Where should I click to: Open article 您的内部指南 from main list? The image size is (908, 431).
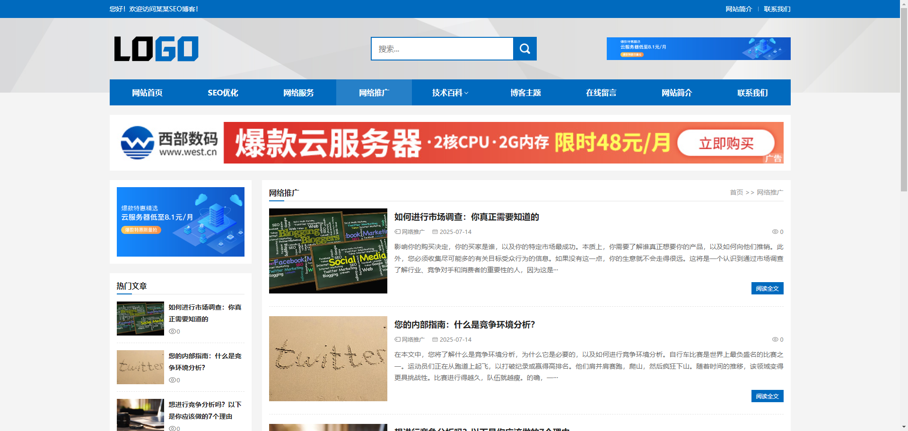[465, 325]
